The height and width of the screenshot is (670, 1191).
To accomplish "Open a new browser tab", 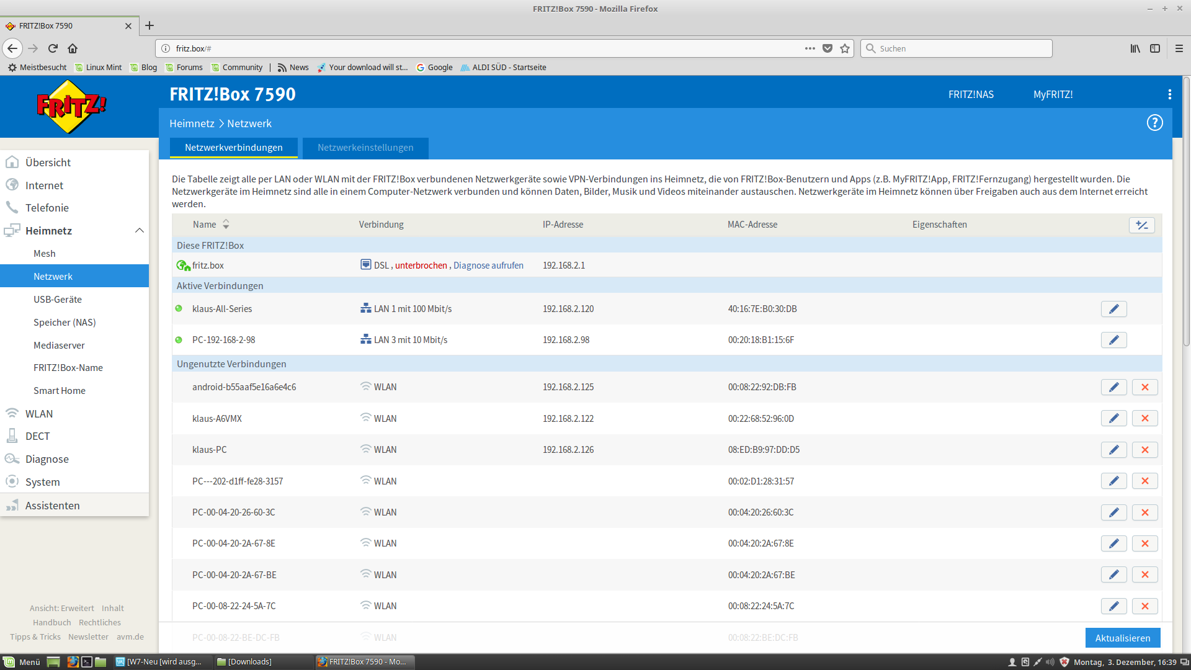I will (x=149, y=25).
